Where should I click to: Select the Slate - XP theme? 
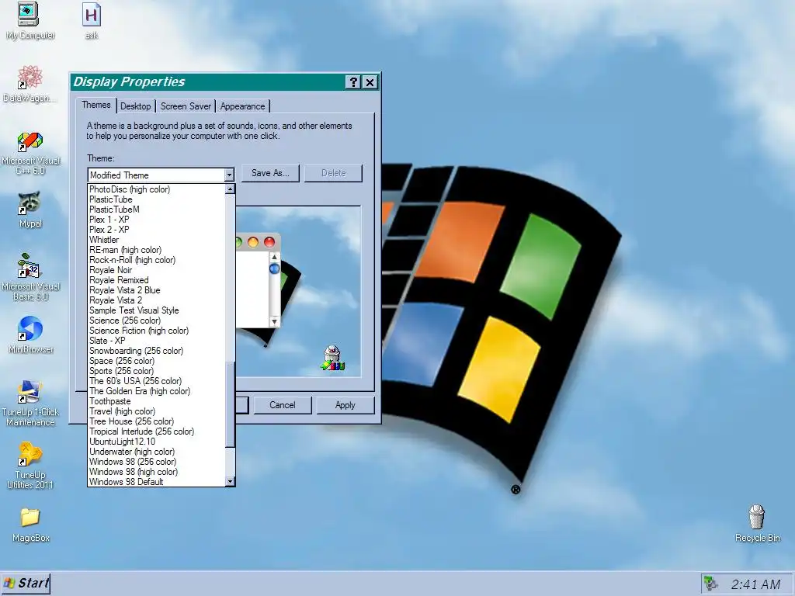pyautogui.click(x=156, y=341)
